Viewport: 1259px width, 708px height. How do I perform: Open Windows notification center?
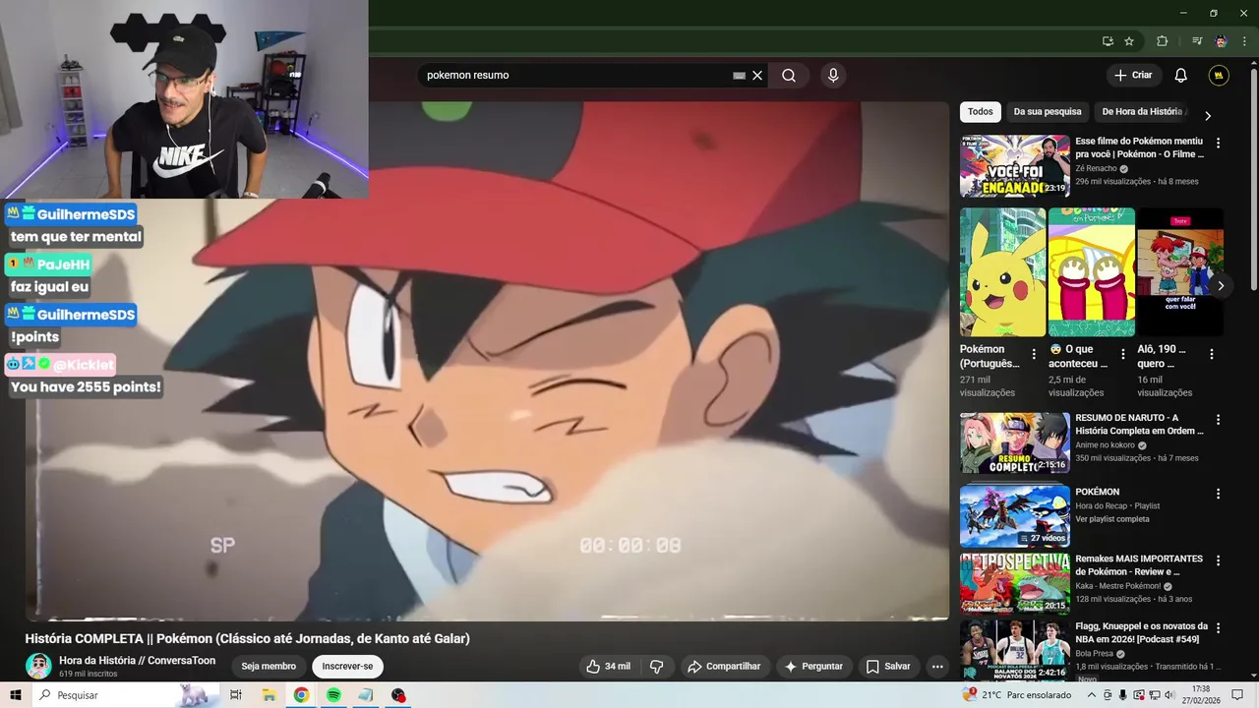point(1237,695)
